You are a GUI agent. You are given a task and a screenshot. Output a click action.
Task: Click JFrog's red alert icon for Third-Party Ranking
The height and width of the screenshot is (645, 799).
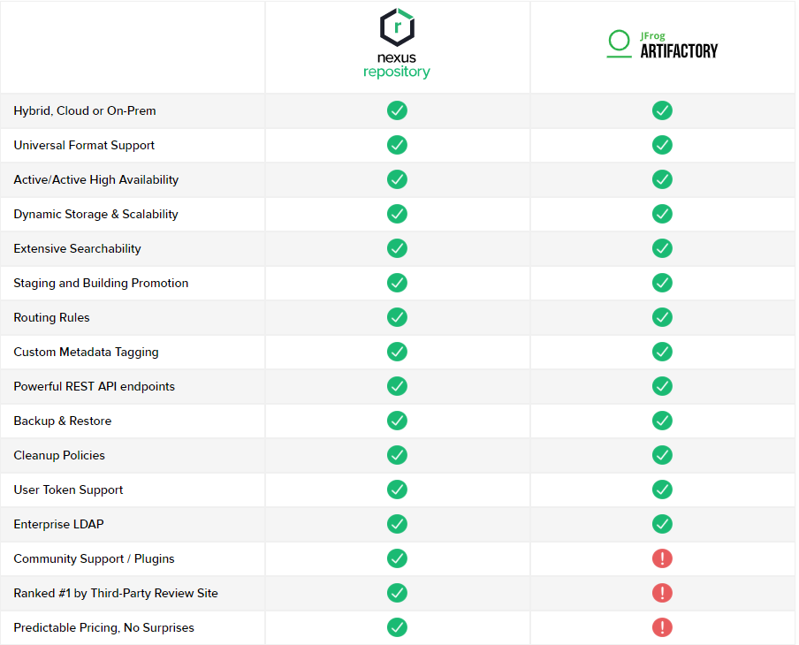(x=662, y=593)
